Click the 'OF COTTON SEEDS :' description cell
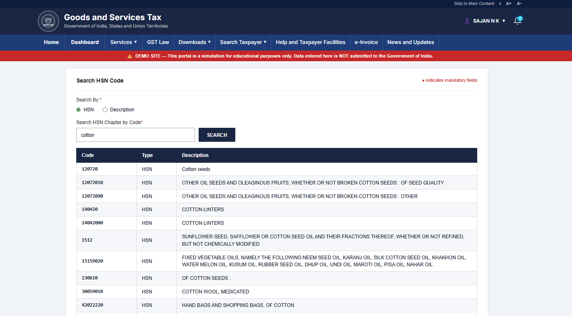Image resolution: width=572 pixels, height=316 pixels. tap(327, 278)
